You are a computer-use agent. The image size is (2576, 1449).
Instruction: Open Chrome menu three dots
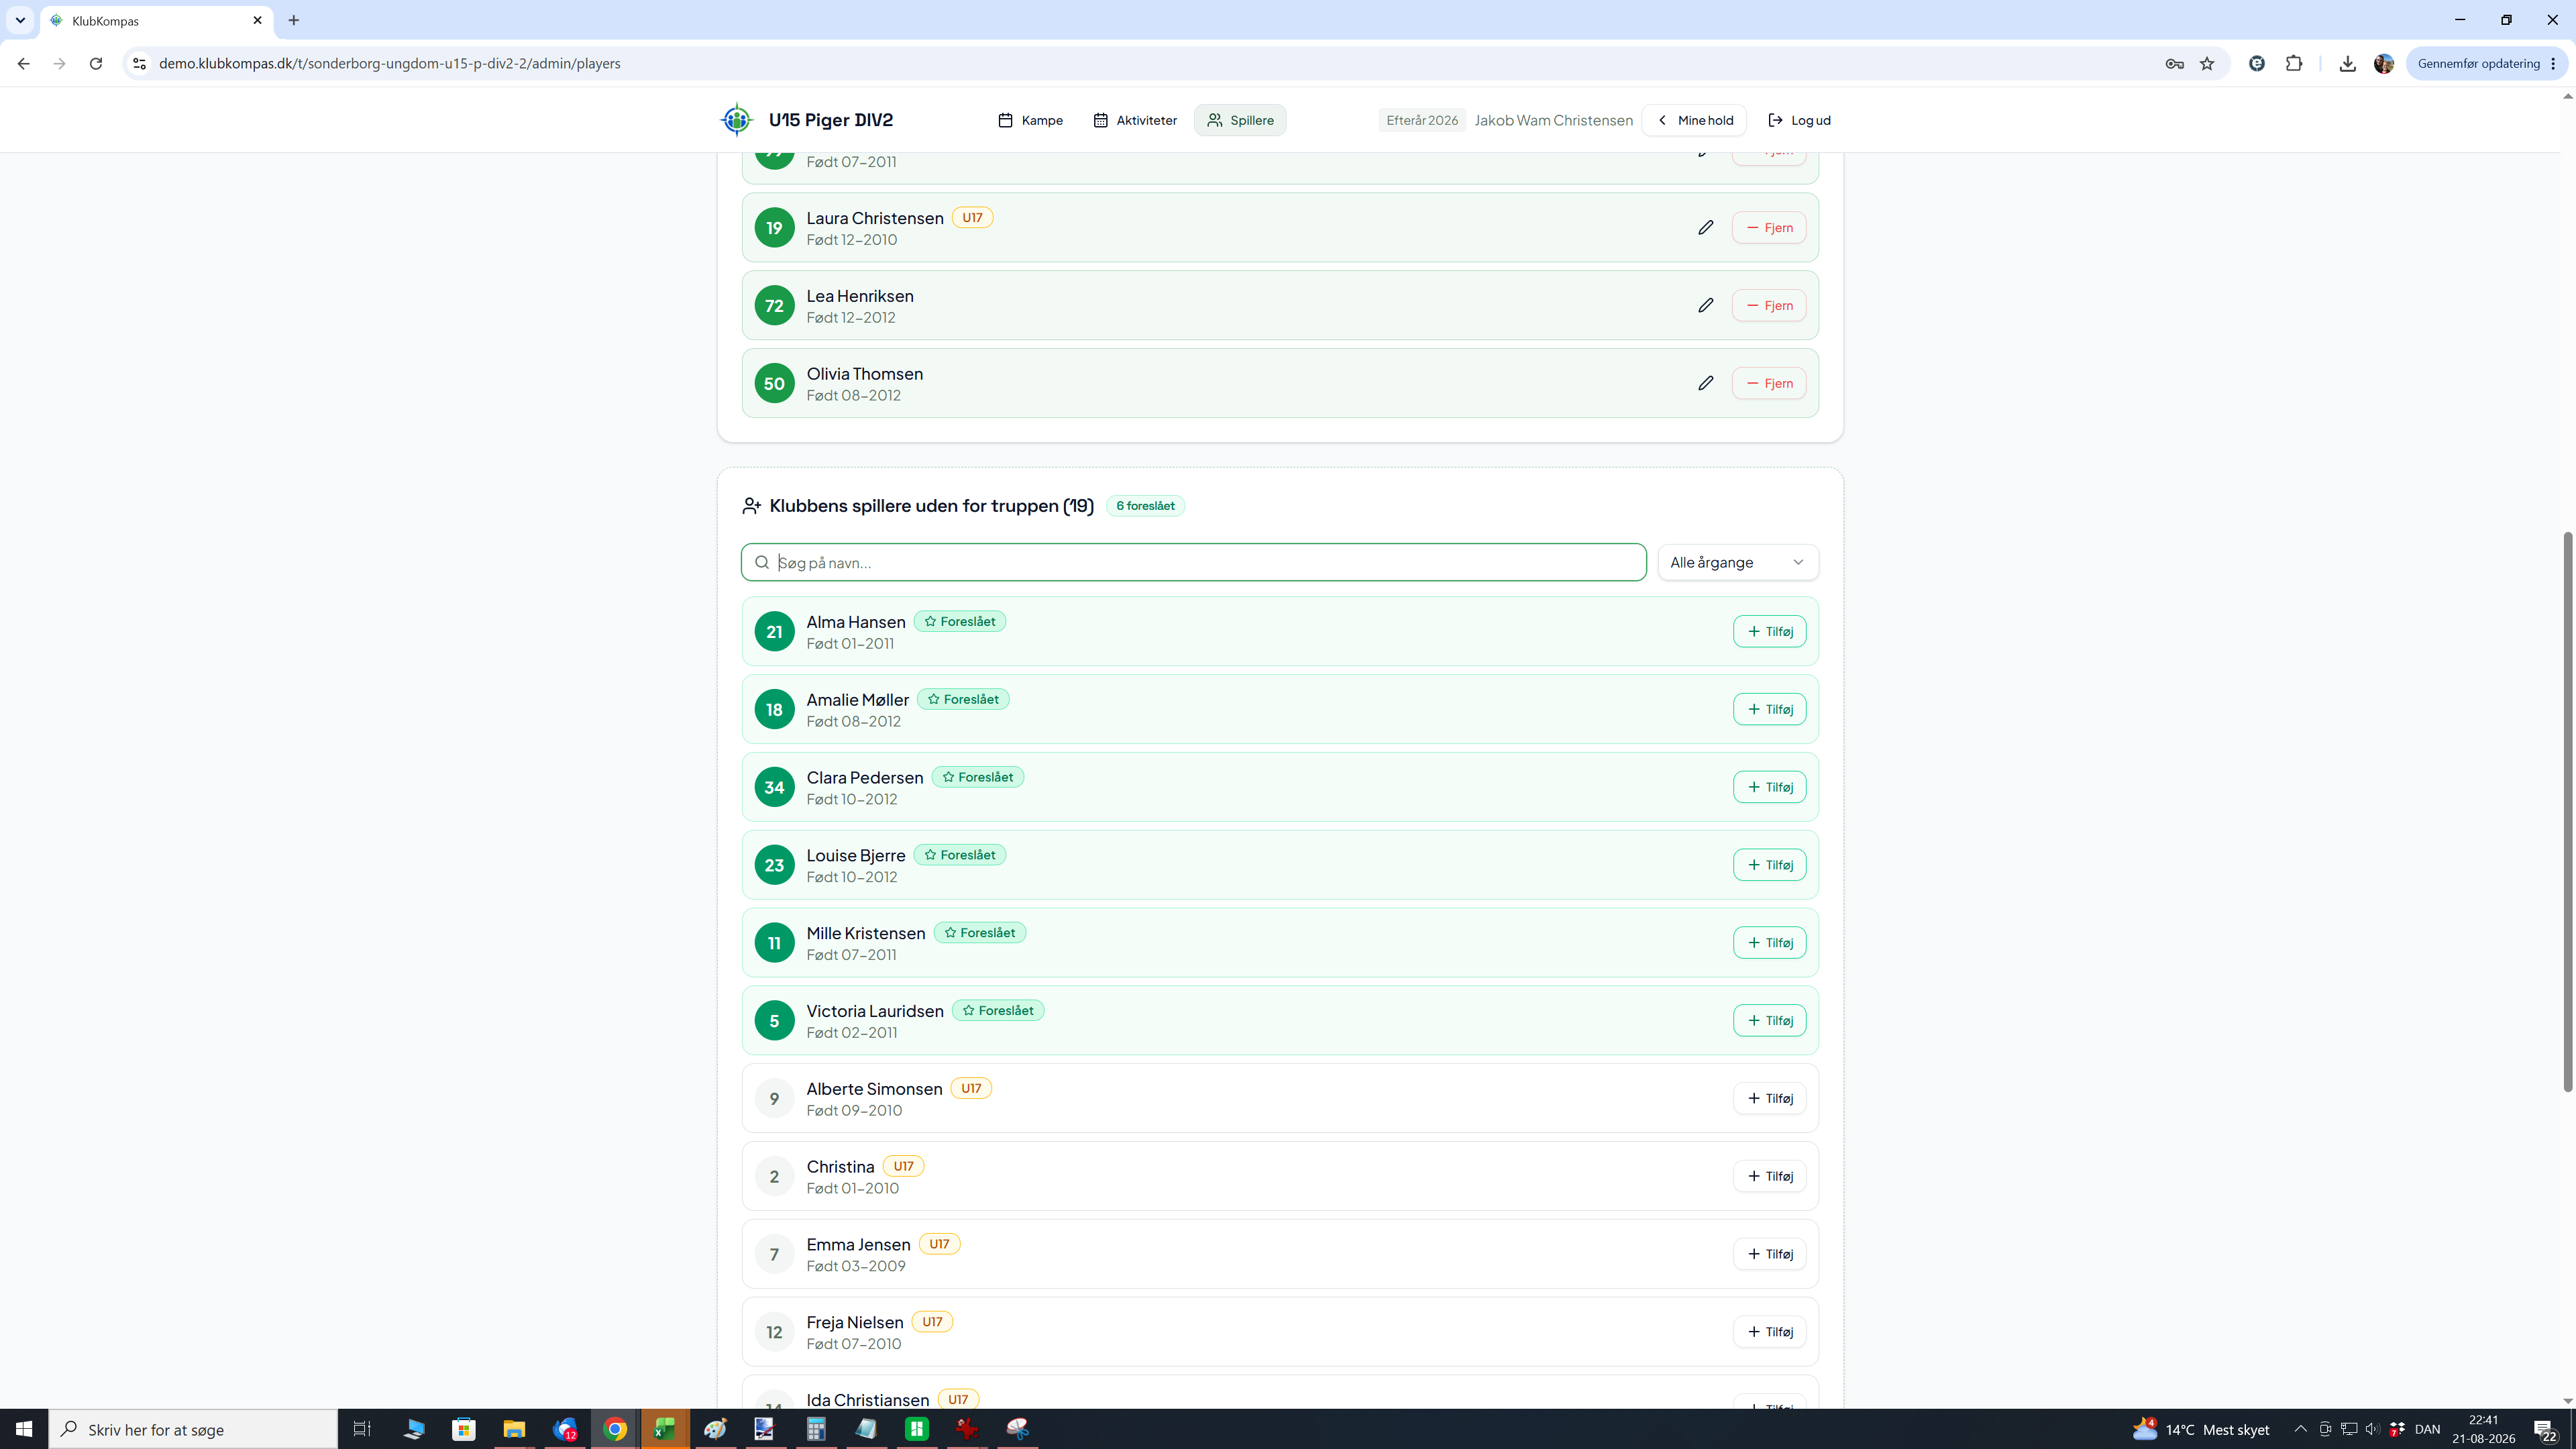2553,64
